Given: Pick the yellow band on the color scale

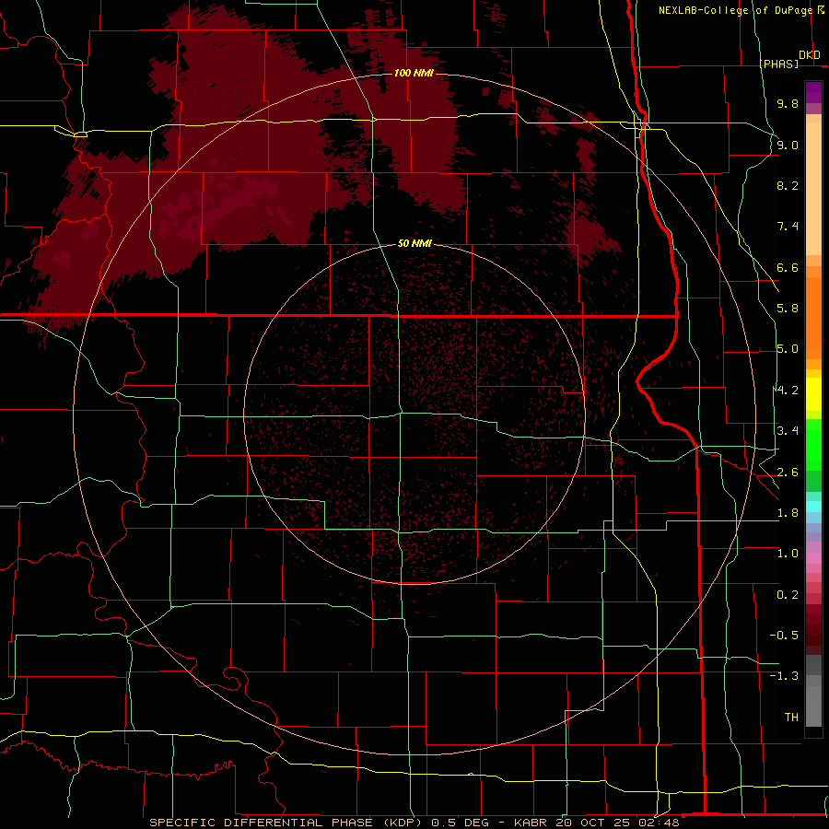Looking at the screenshot, I should (x=813, y=394).
